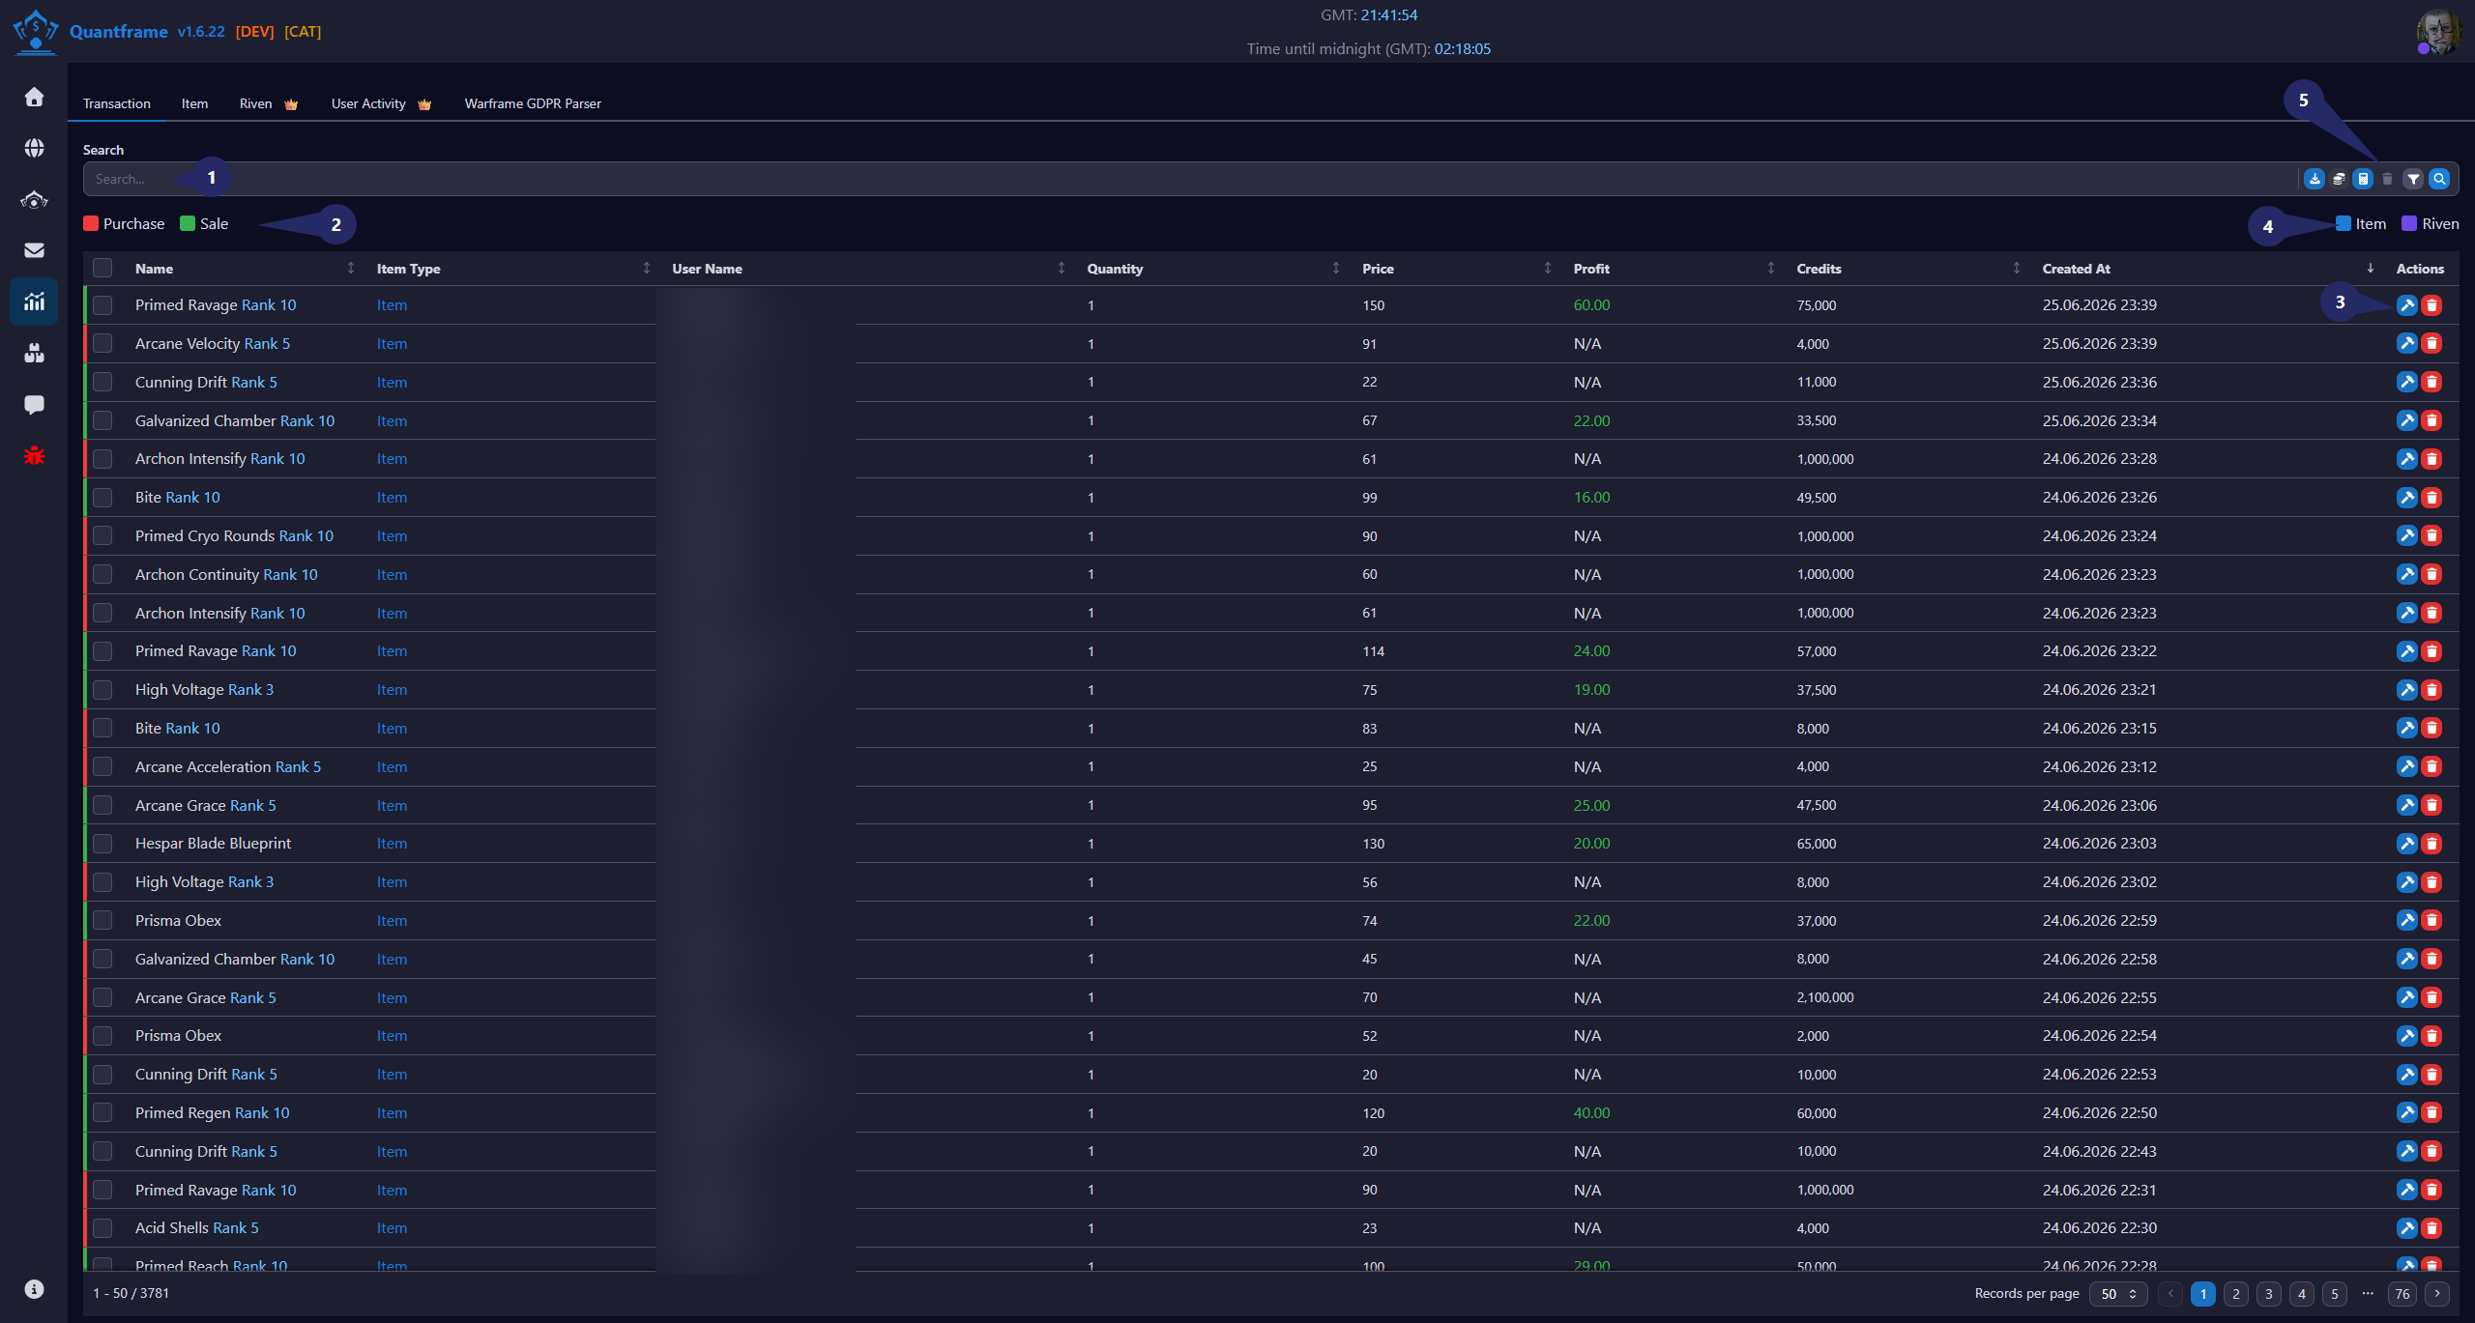Image resolution: width=2475 pixels, height=1323 pixels.
Task: Delete the Primed Ravage 150 price transaction
Action: 2431,305
